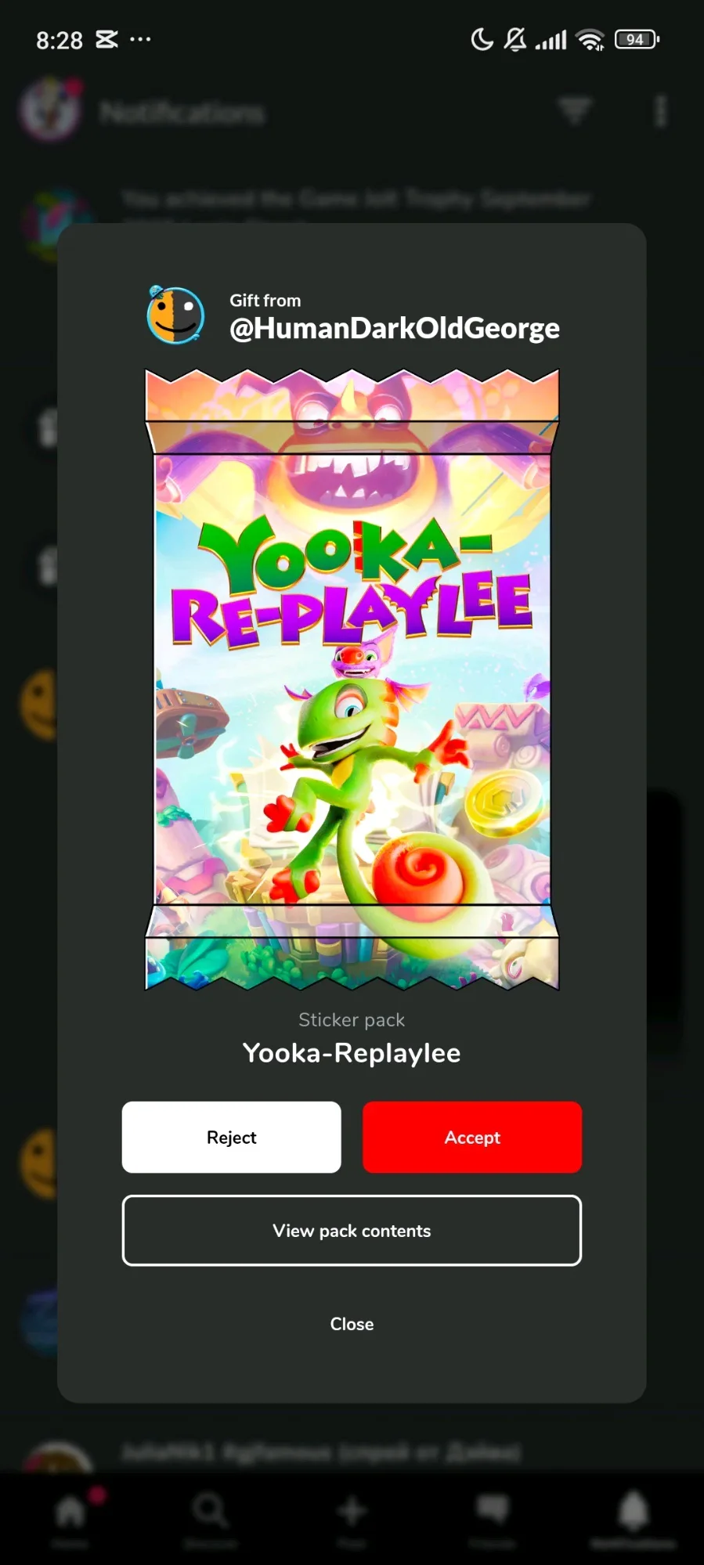The height and width of the screenshot is (1565, 704).
Task: Tap the Wi-Fi status icon
Action: [590, 39]
